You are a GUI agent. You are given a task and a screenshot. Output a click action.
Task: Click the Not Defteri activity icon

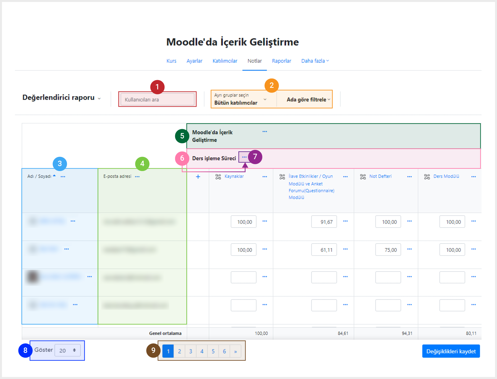363,177
